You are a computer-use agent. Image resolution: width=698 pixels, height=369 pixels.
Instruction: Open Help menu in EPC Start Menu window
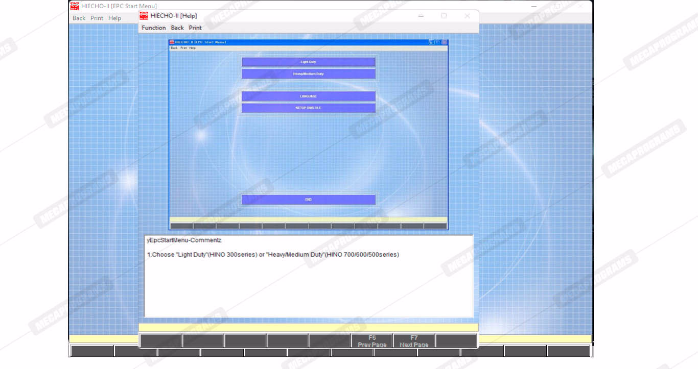(x=114, y=18)
